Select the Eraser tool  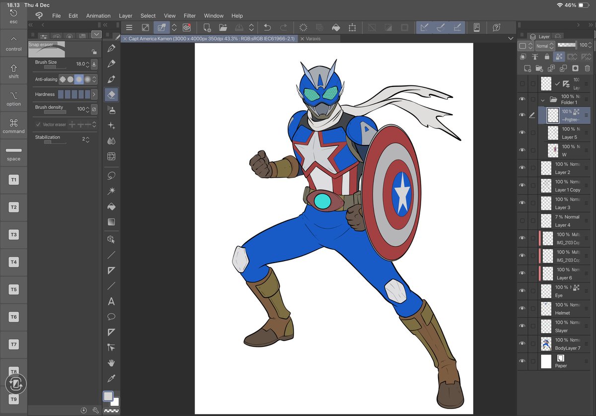pos(111,94)
